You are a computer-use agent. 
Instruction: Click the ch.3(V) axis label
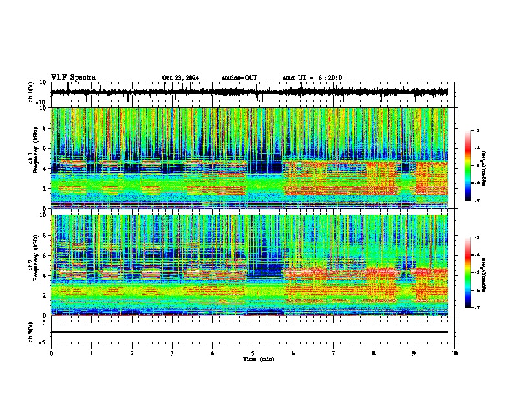[x=31, y=332]
